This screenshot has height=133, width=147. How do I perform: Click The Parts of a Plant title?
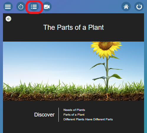tap(73, 27)
